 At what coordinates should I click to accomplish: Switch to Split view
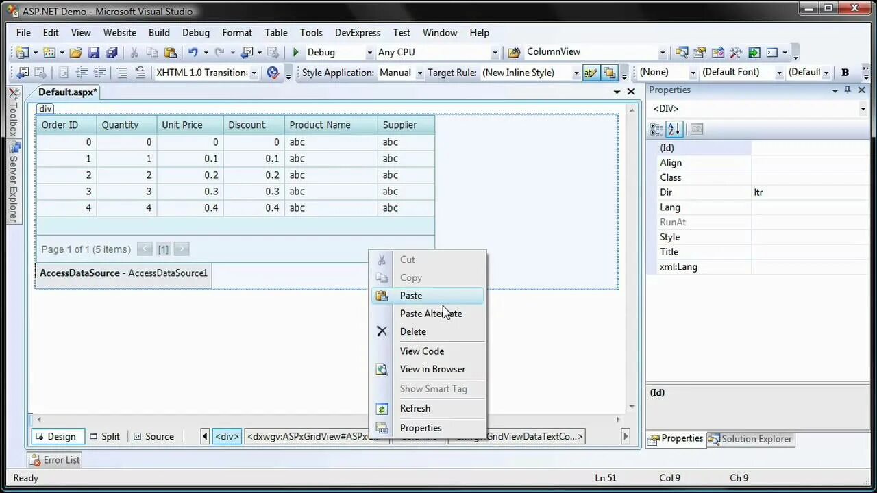point(104,436)
